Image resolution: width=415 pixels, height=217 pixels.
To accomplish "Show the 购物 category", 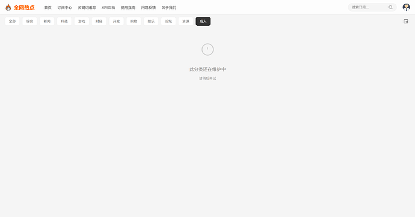I will [134, 22].
